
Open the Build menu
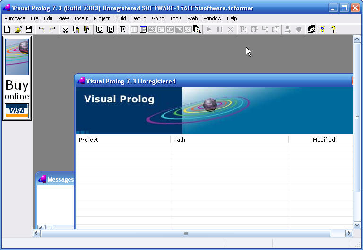point(121,18)
